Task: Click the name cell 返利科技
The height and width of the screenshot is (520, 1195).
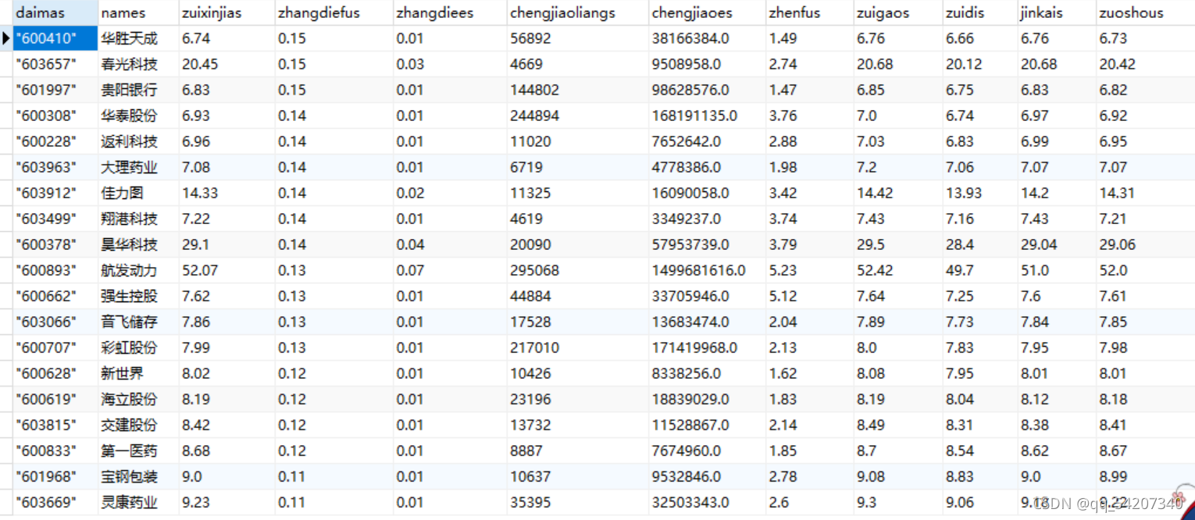Action: (x=138, y=141)
